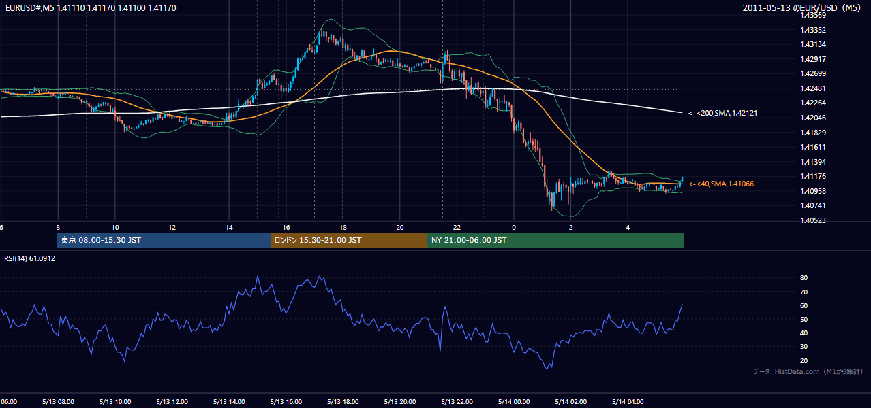Click the hour tick 18 on price chart axis

343,227
